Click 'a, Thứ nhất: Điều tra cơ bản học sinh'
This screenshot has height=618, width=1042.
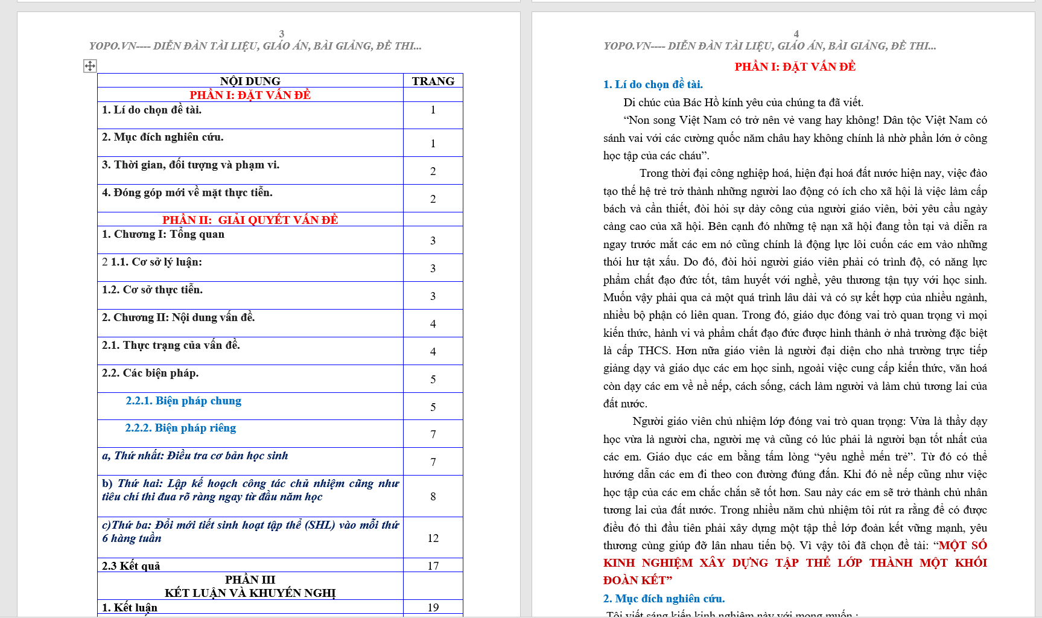point(195,456)
